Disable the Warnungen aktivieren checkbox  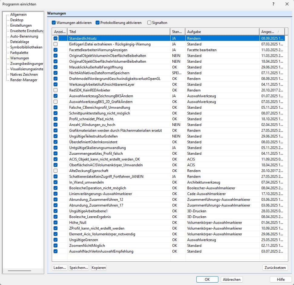click(x=54, y=23)
